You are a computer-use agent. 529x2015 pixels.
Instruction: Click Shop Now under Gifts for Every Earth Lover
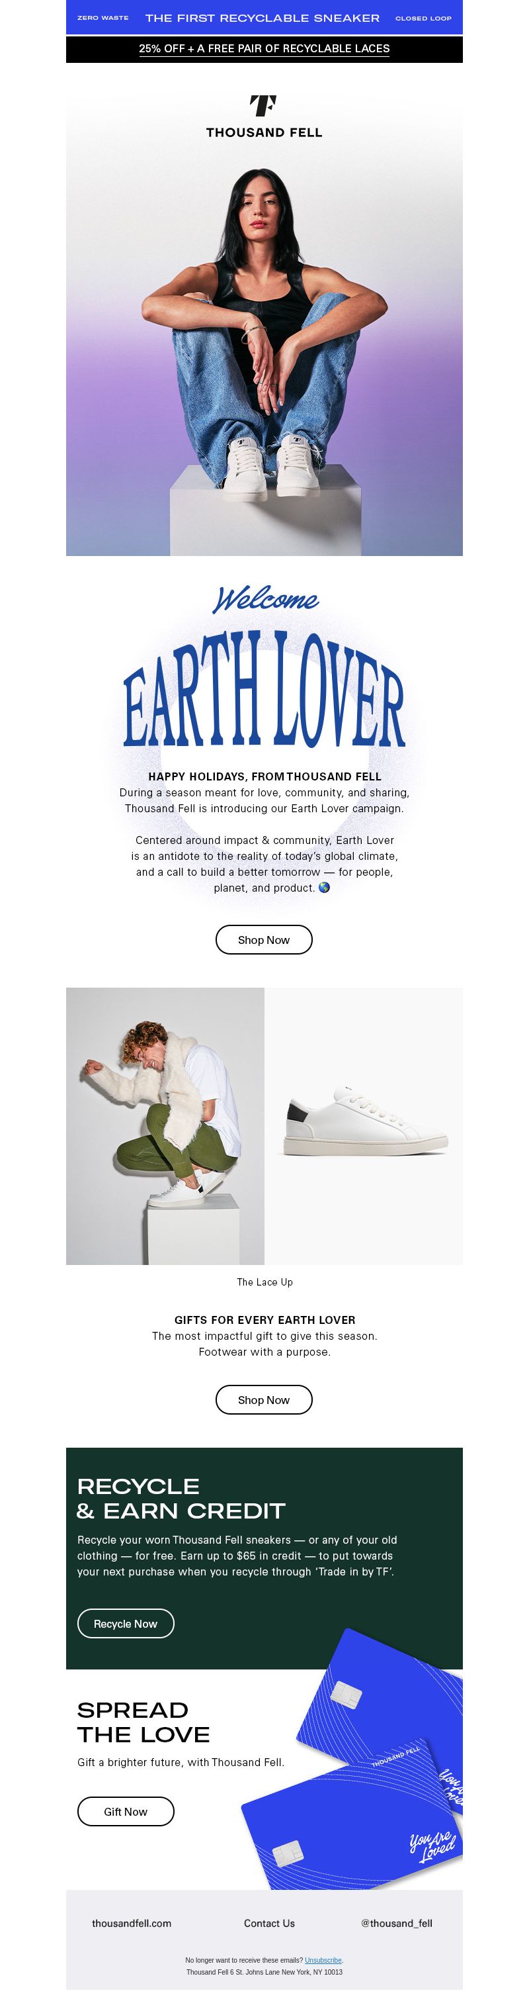tap(264, 1399)
